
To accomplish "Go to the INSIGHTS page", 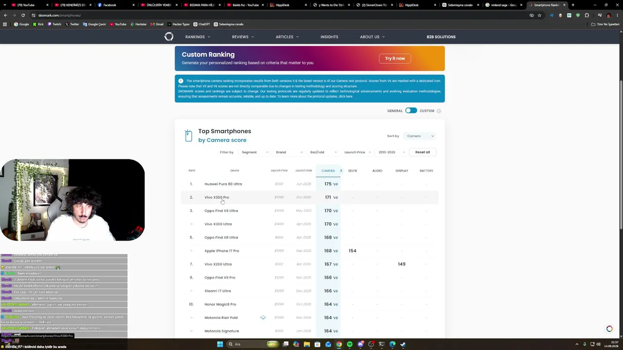I will click(330, 37).
